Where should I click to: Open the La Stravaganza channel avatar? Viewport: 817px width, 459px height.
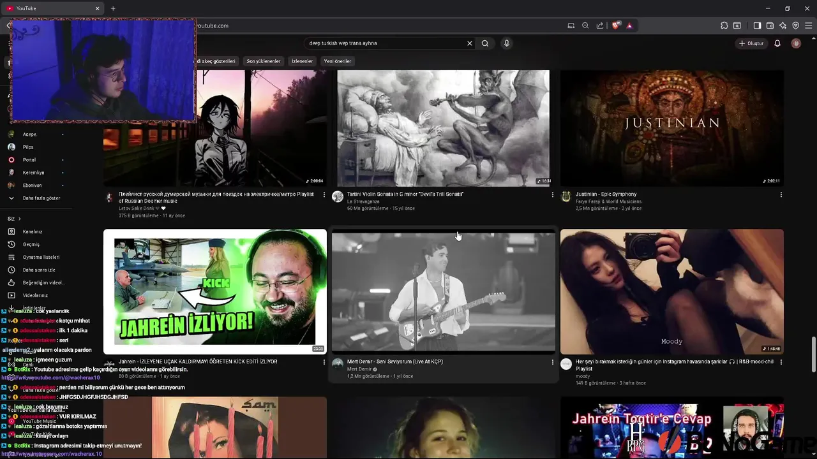[x=338, y=196]
